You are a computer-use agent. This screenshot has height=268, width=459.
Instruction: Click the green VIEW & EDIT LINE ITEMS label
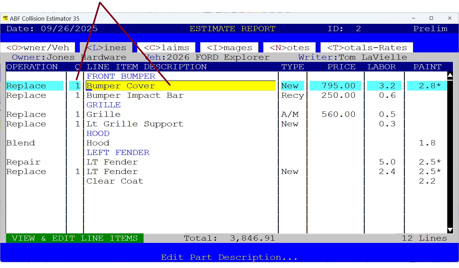pyautogui.click(x=74, y=238)
